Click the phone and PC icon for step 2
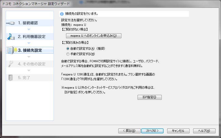Screen dimensions: 221x138 [11, 36]
